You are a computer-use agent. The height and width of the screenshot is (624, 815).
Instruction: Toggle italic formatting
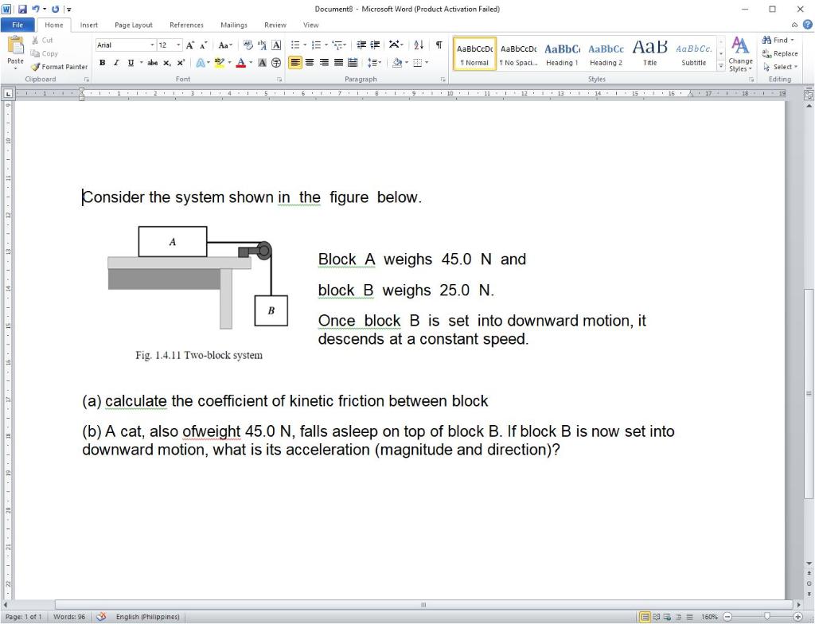(116, 63)
